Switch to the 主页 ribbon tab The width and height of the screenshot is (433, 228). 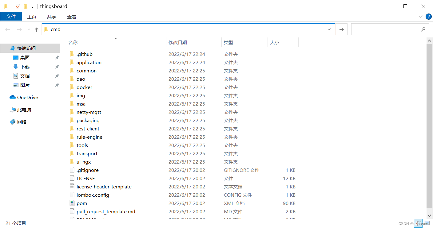[32, 17]
